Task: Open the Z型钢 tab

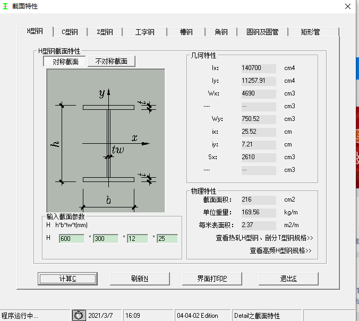Action: pos(105,32)
